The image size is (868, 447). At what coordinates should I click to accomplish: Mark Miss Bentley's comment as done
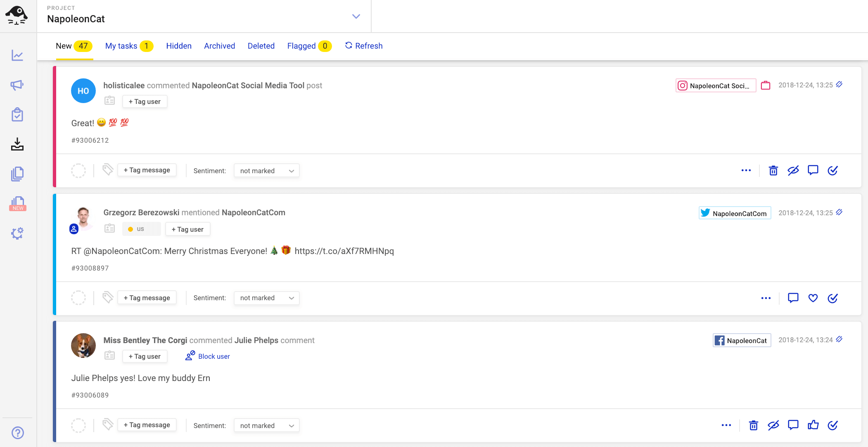click(833, 425)
